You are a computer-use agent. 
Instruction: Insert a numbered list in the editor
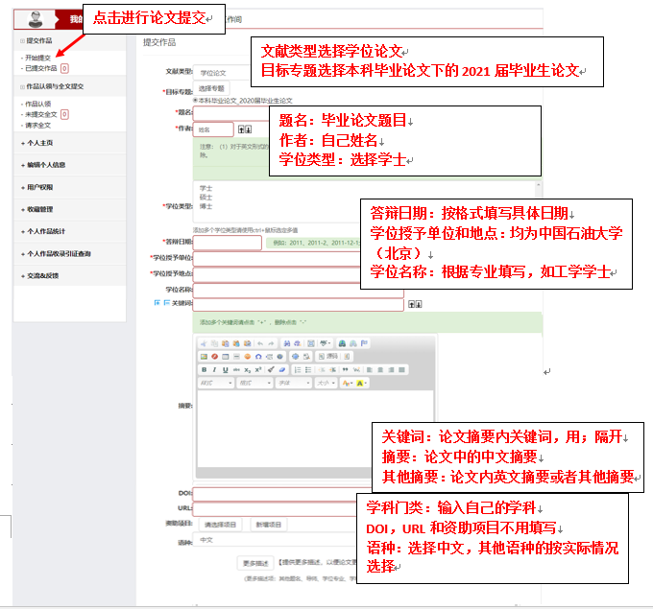297,369
